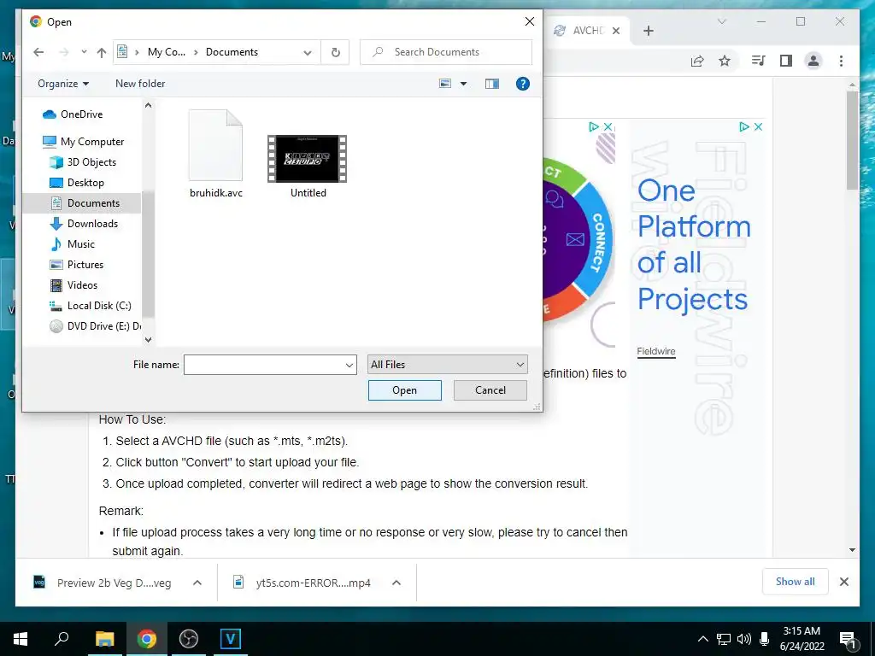Open recent locations dropdown arrow
This screenshot has height=656, width=875.
84,52
